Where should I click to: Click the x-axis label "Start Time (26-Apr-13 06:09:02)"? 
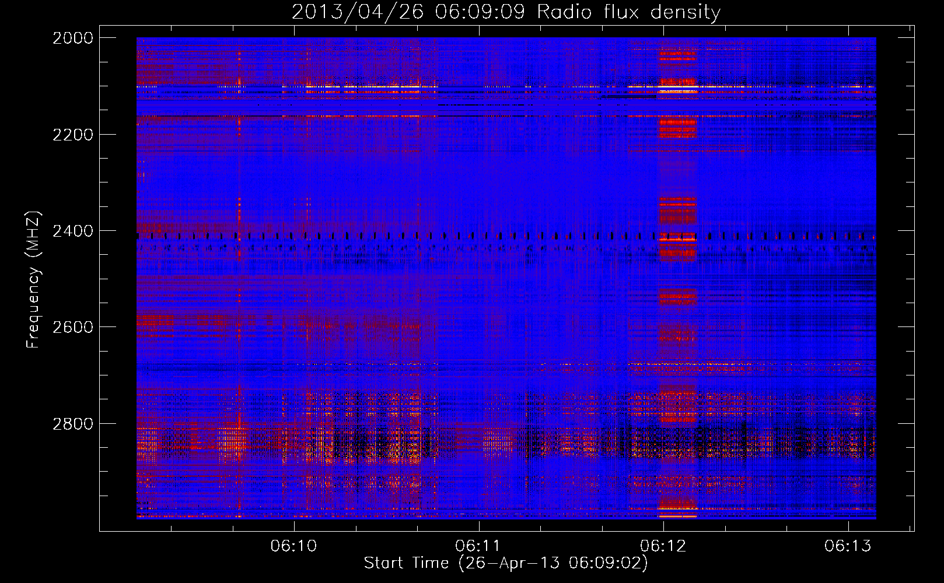pos(506,563)
